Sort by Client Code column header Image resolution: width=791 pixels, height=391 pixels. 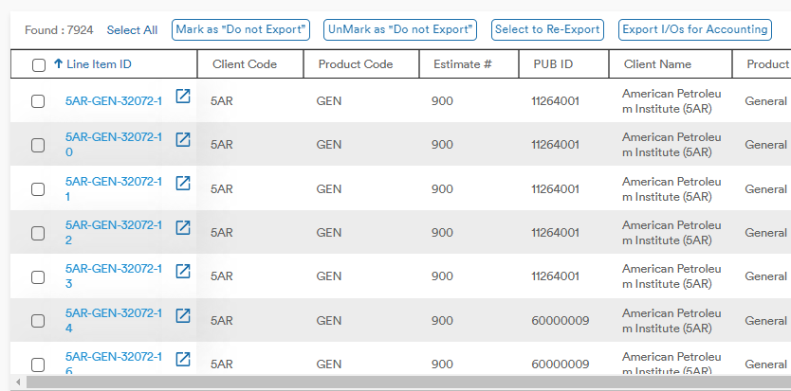[245, 64]
